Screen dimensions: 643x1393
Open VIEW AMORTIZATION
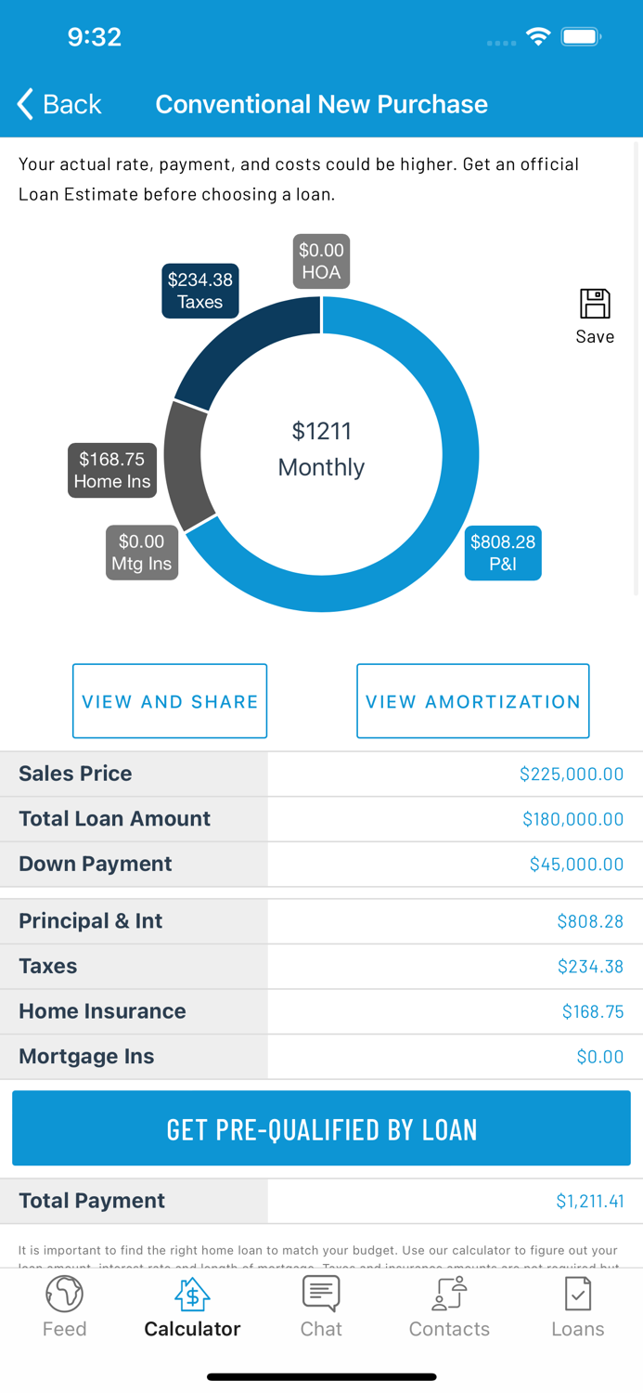tap(473, 701)
